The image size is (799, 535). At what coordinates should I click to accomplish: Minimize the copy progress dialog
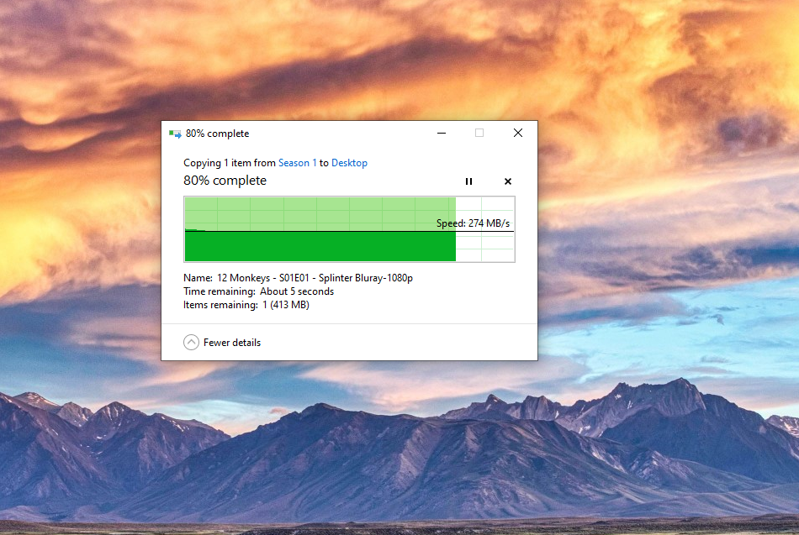(x=442, y=133)
